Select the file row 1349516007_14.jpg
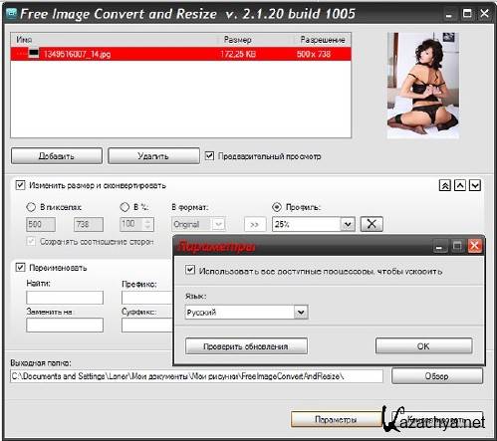 180,54
